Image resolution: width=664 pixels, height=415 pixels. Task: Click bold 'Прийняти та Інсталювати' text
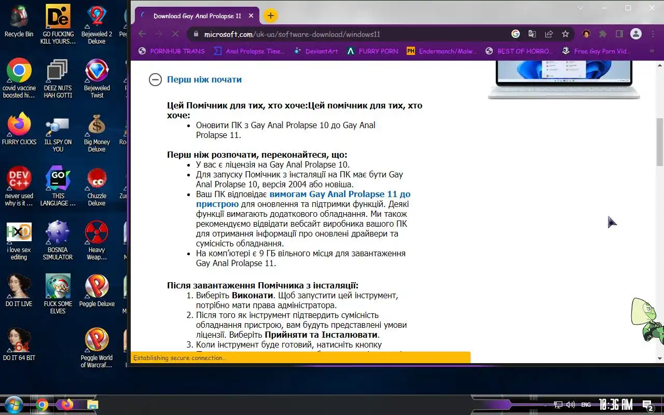321,335
